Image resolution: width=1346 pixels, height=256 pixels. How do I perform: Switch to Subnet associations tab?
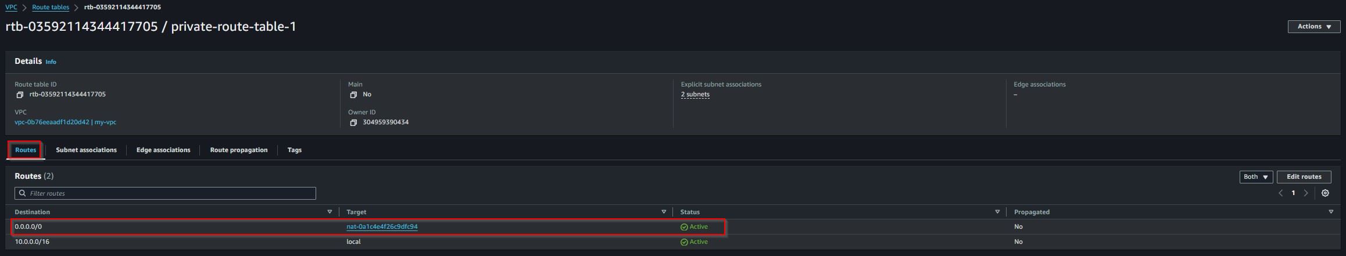point(86,150)
